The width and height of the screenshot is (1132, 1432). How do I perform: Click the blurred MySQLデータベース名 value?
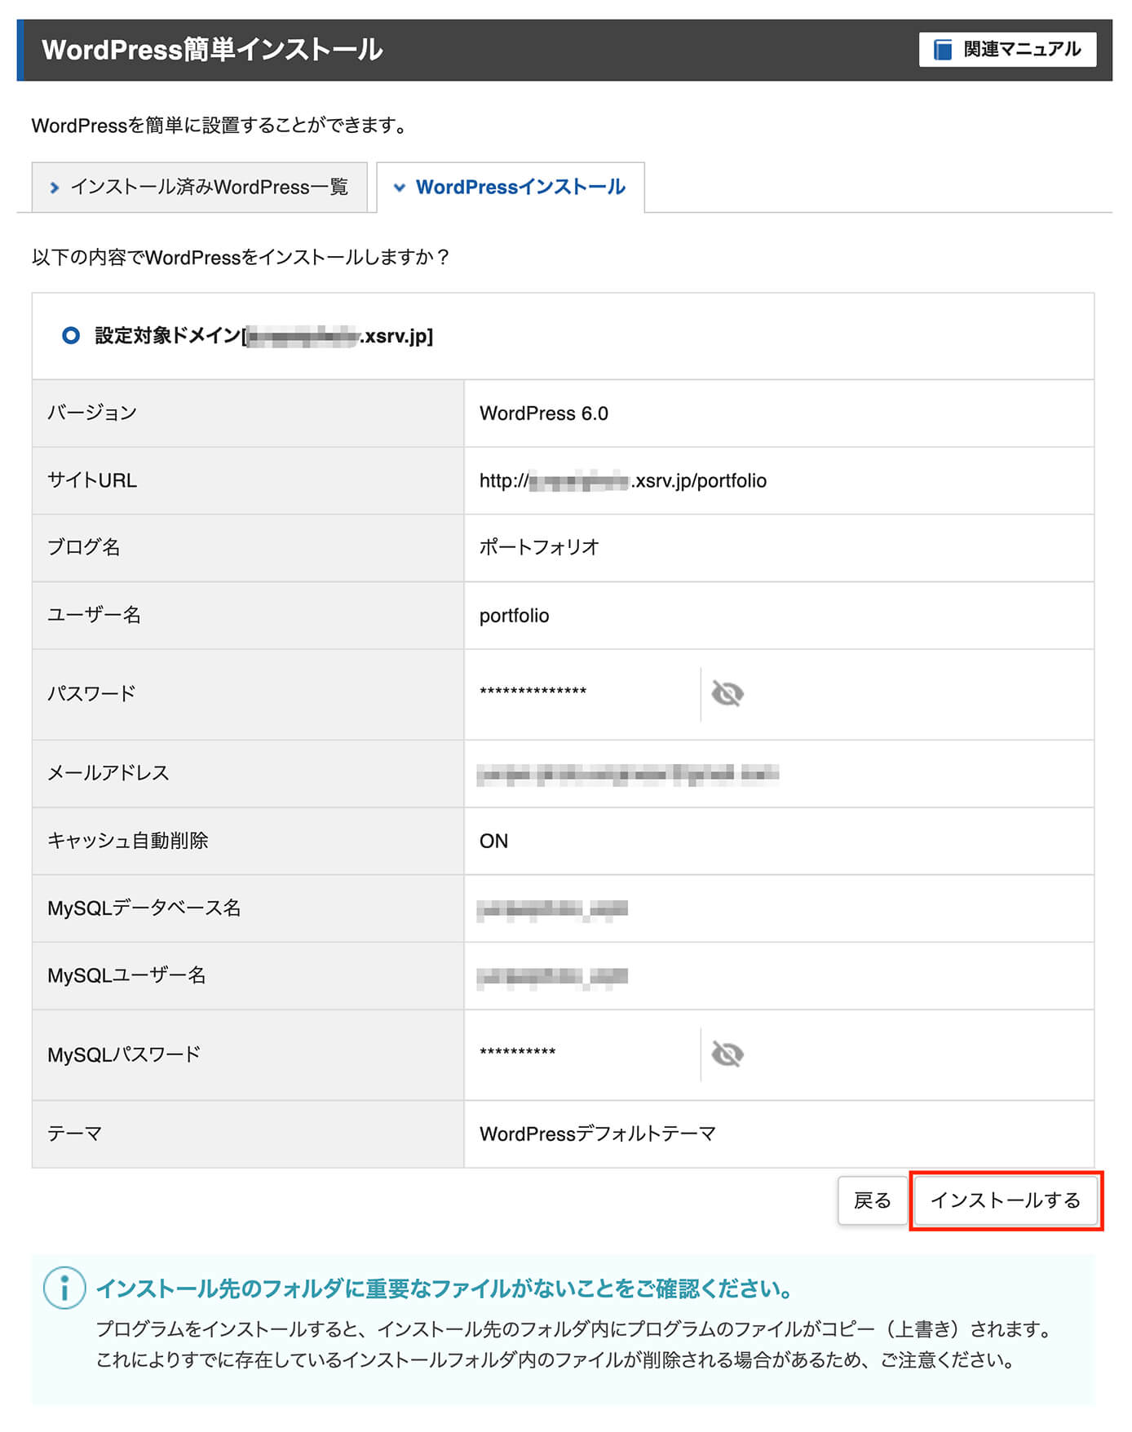click(552, 909)
